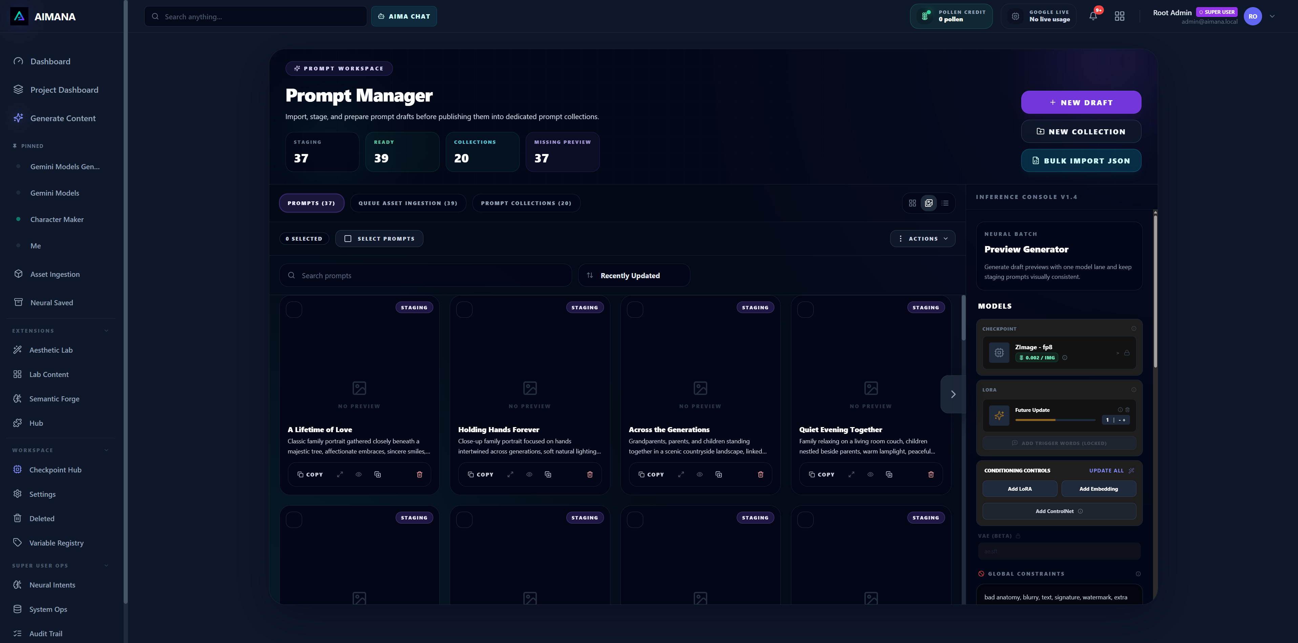Delete the Quiet Evening Together prompt
The width and height of the screenshot is (1298, 643).
931,474
